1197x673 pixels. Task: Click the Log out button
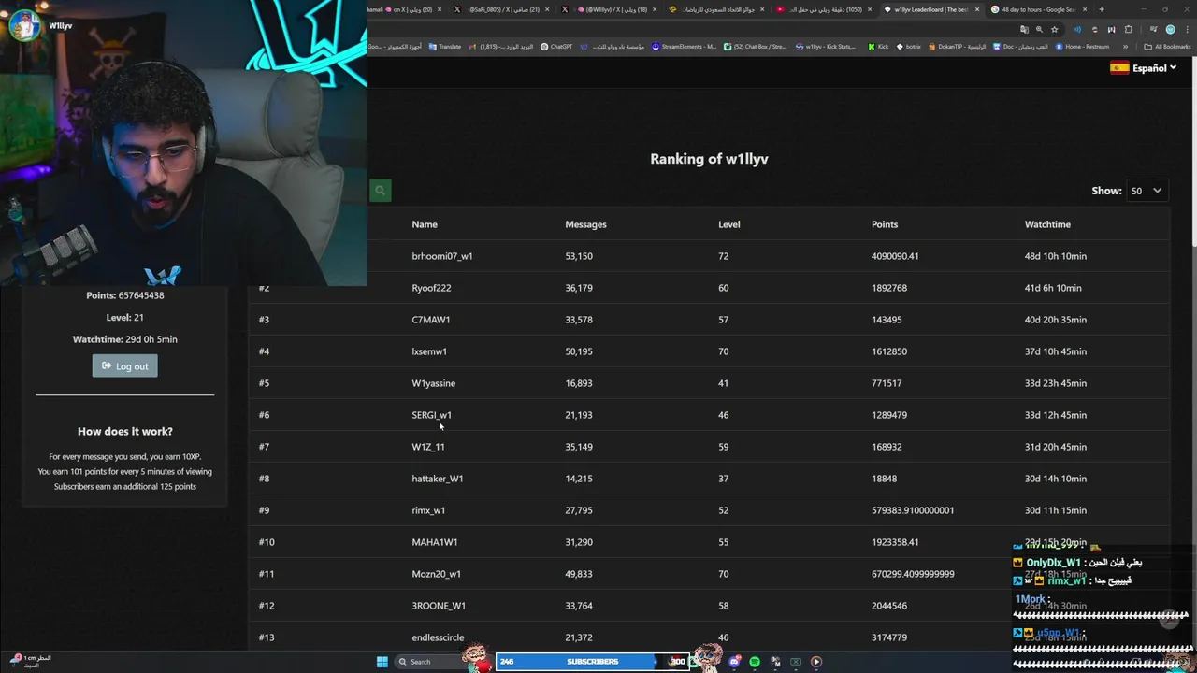pos(125,366)
